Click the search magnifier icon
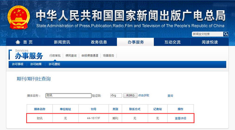The image size is (235, 130). tap(226, 34)
